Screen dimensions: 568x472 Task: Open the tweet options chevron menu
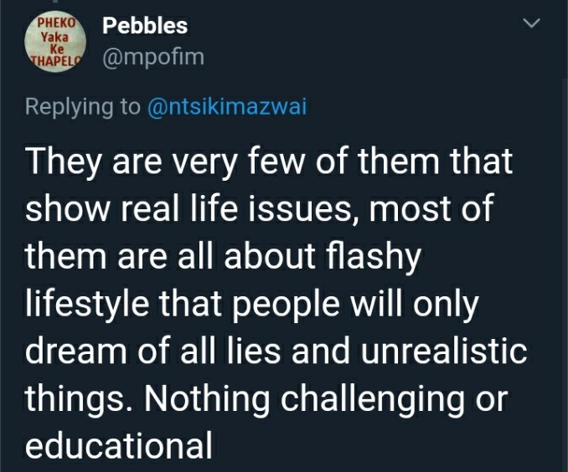click(532, 23)
